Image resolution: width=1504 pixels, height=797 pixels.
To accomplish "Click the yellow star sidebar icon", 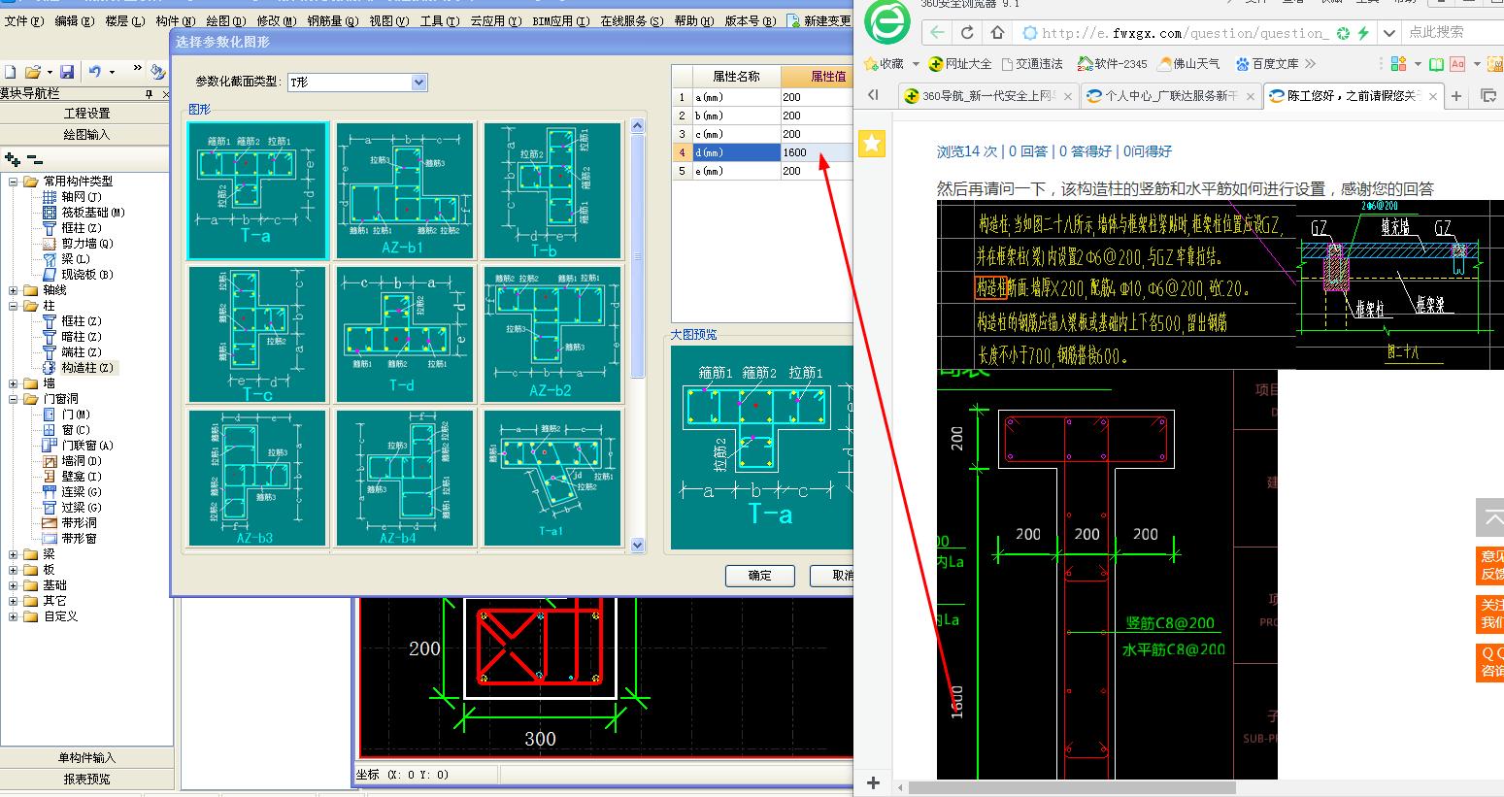I will [872, 145].
